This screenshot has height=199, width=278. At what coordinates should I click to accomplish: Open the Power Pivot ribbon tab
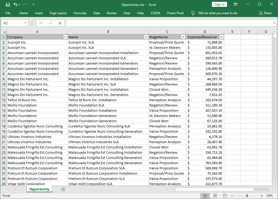(x=175, y=13)
